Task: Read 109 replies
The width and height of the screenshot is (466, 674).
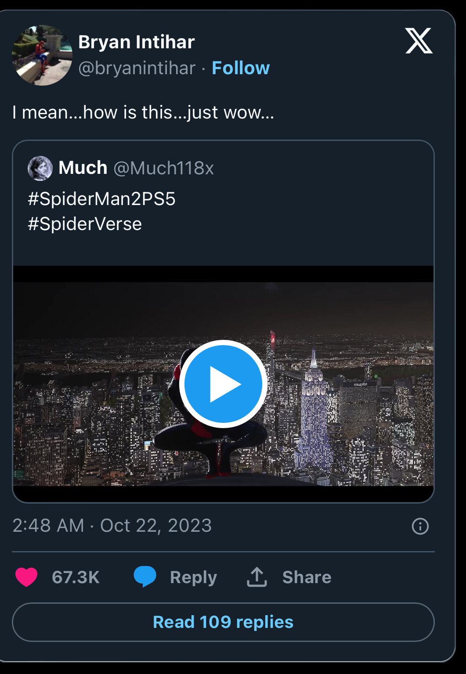Action: point(223,622)
